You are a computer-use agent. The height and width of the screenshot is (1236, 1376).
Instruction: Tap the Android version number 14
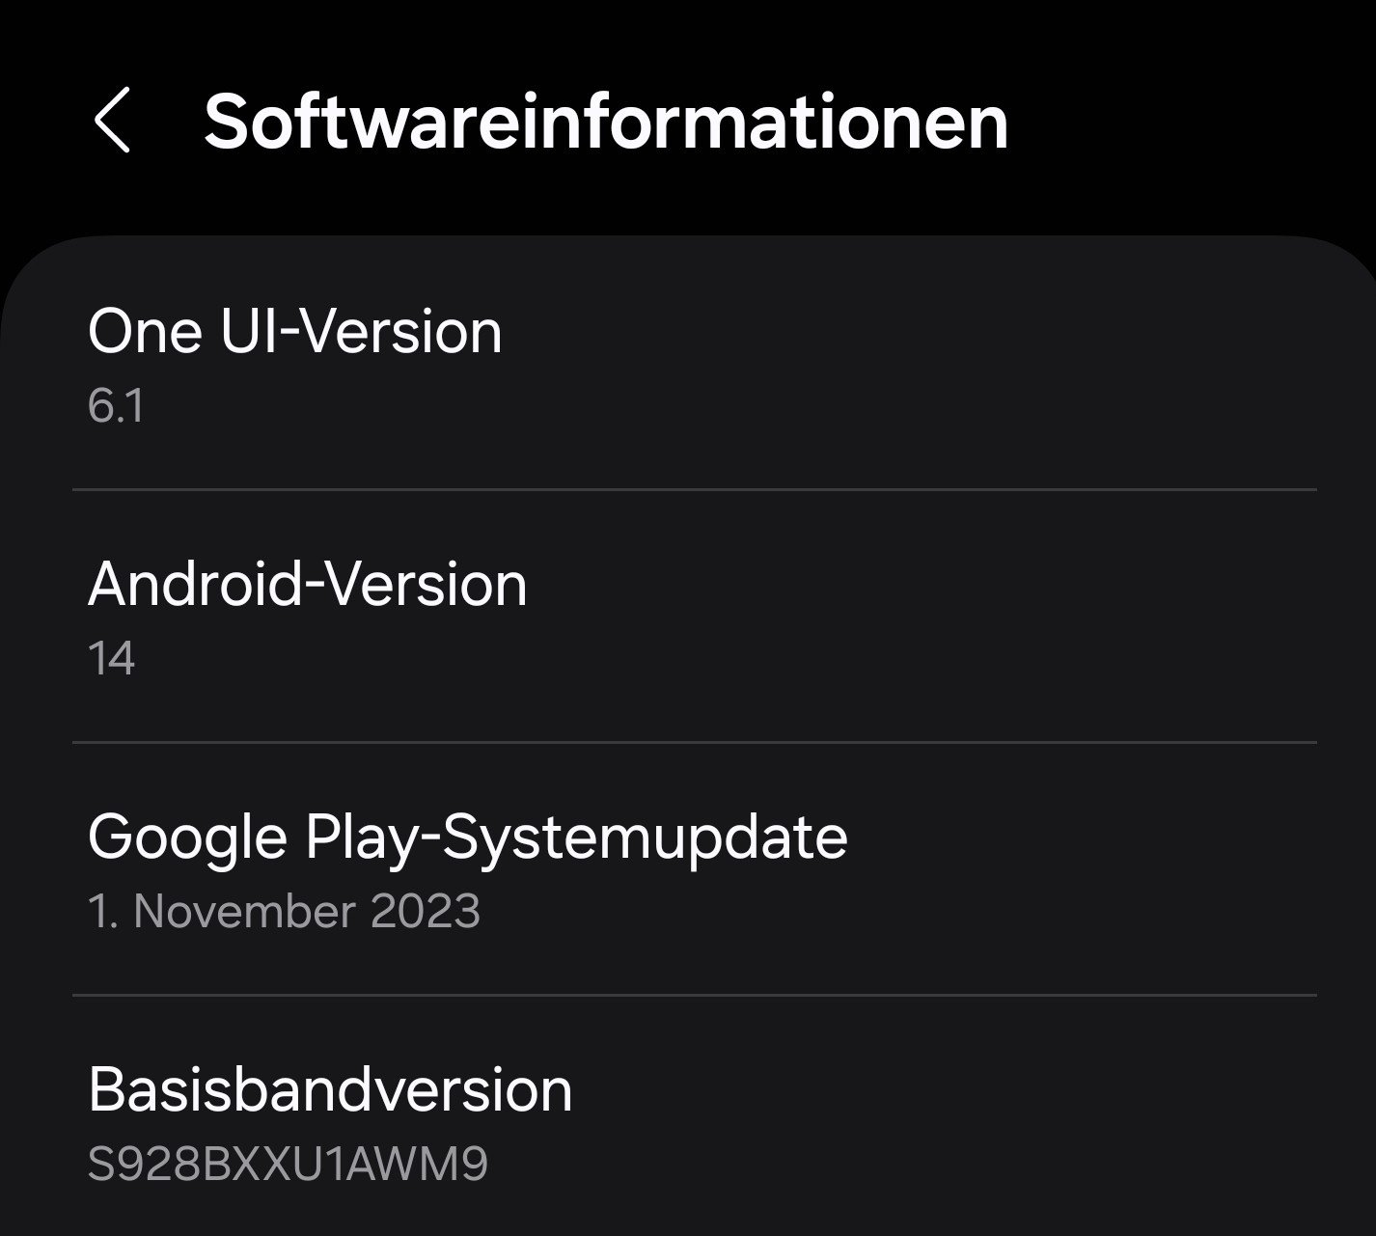(111, 659)
